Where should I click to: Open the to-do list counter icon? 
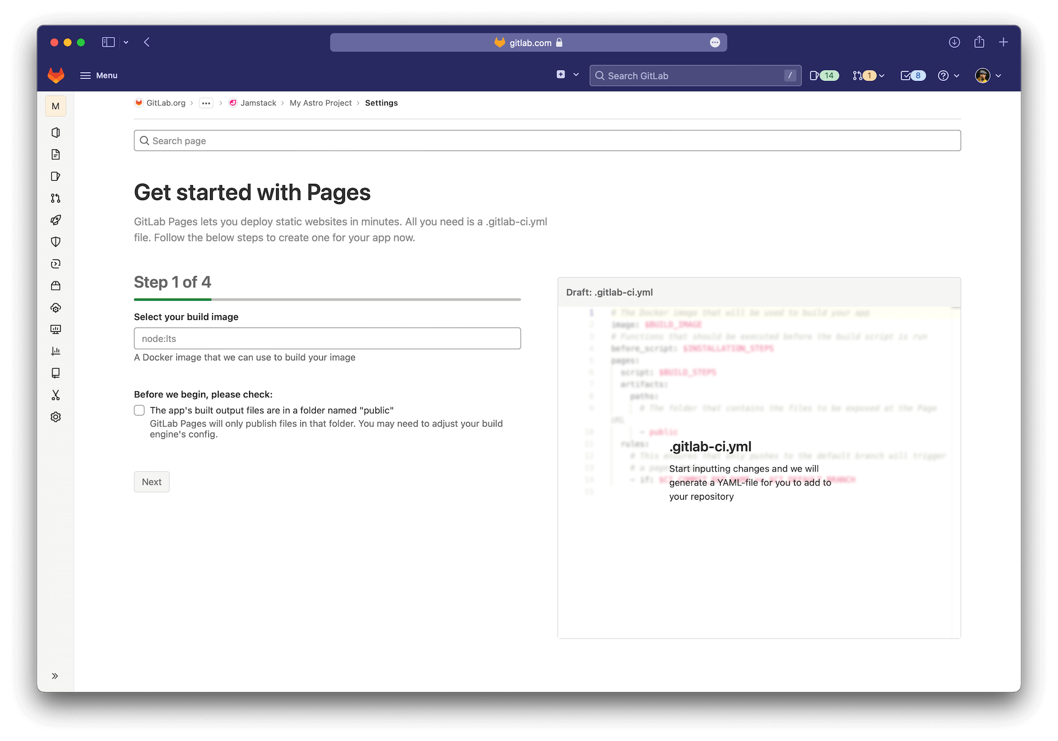[x=912, y=75]
